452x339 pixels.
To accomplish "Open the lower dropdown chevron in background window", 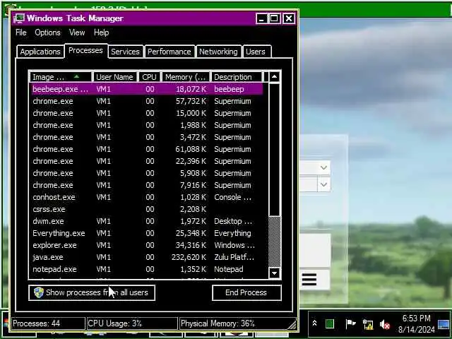I will pos(323,184).
